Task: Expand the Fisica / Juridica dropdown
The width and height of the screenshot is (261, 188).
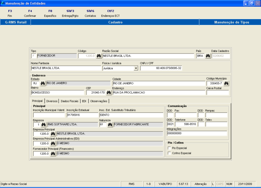Action: (x=136, y=68)
